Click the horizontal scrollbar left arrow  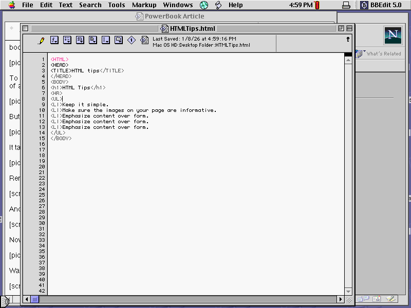click(27, 299)
